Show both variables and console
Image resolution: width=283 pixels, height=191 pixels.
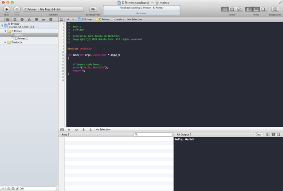[x=273, y=135]
